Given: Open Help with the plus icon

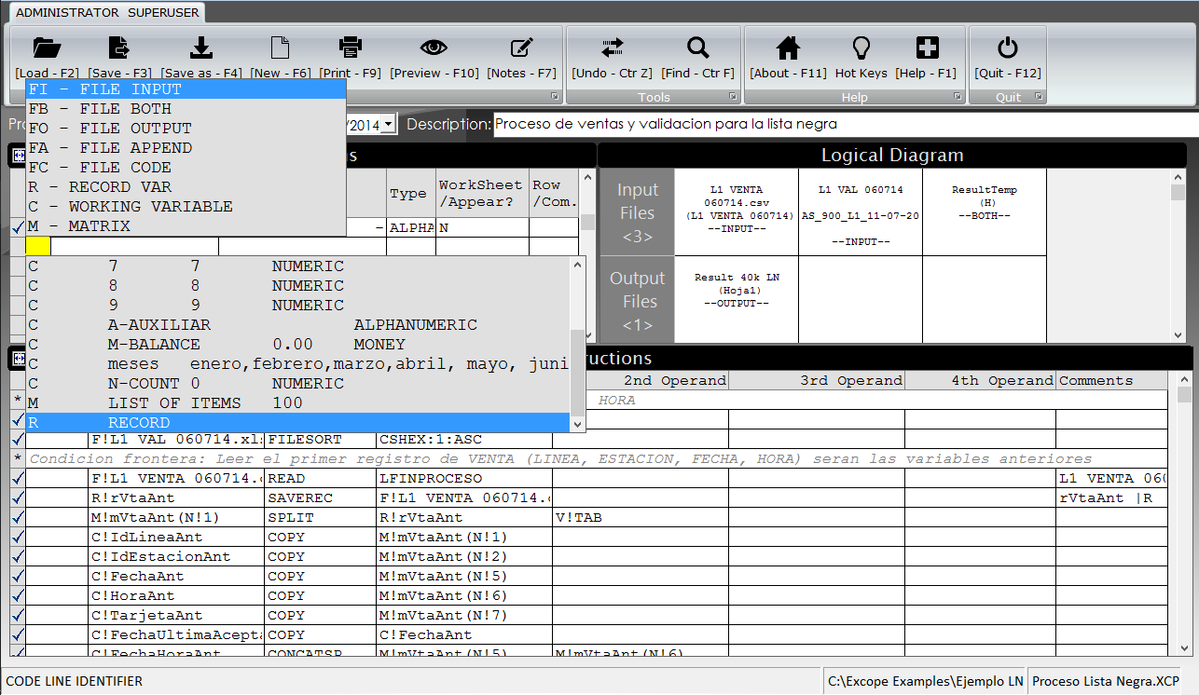Looking at the screenshot, I should [x=927, y=48].
